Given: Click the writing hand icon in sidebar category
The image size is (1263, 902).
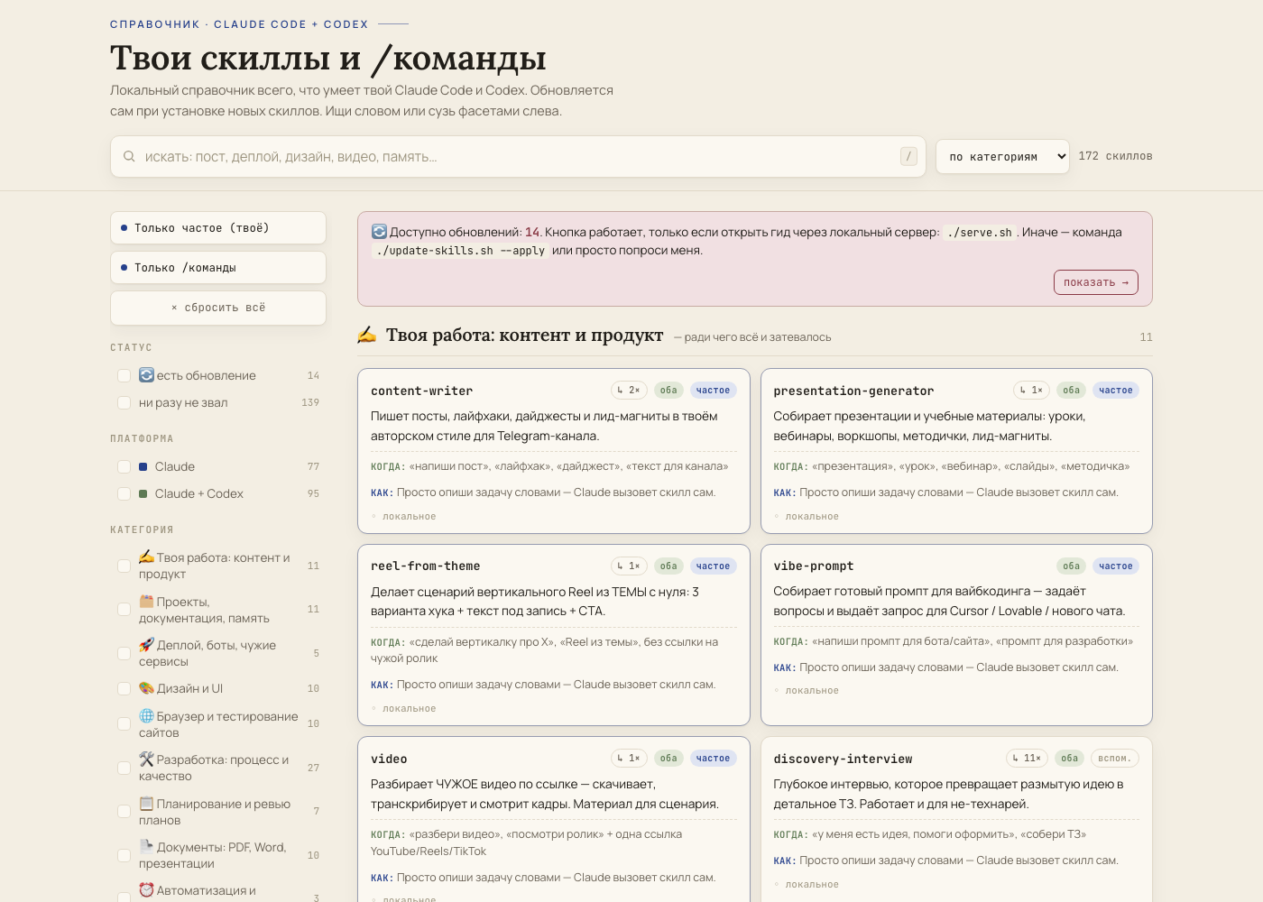Looking at the screenshot, I should pyautogui.click(x=146, y=557).
